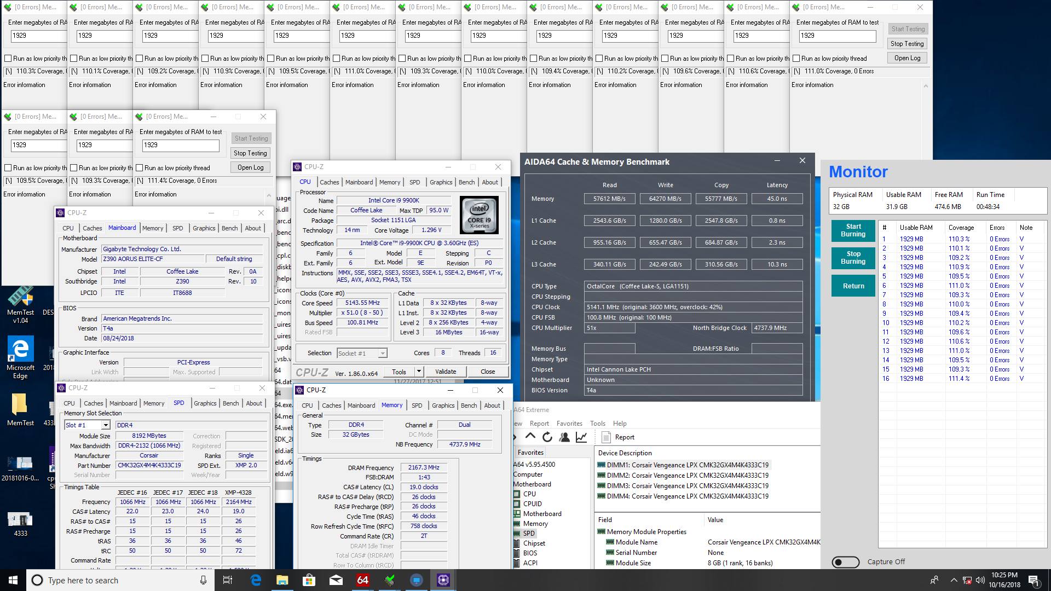Select the DIMM2 Corsair Vengeance entry

pyautogui.click(x=688, y=476)
